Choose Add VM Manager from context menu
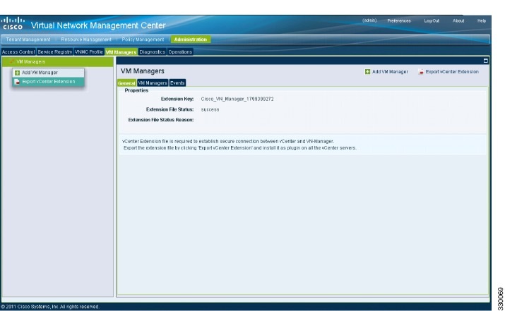 48,73
